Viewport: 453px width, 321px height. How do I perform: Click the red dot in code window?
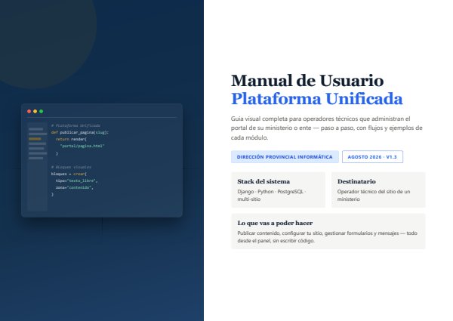[29, 111]
